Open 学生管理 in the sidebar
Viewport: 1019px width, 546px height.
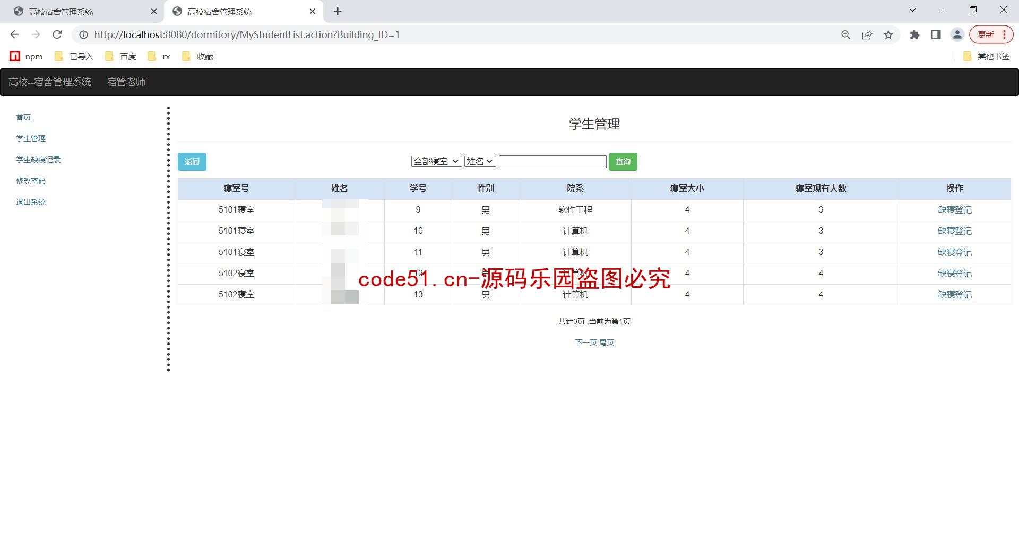(31, 138)
